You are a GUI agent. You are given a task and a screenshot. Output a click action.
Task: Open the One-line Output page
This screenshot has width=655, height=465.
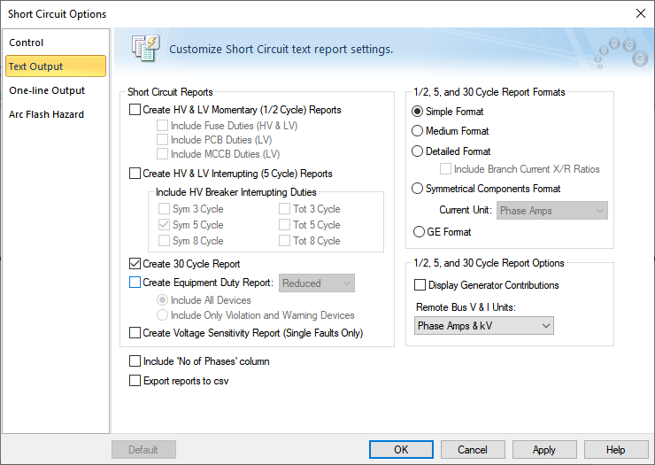pyautogui.click(x=47, y=90)
